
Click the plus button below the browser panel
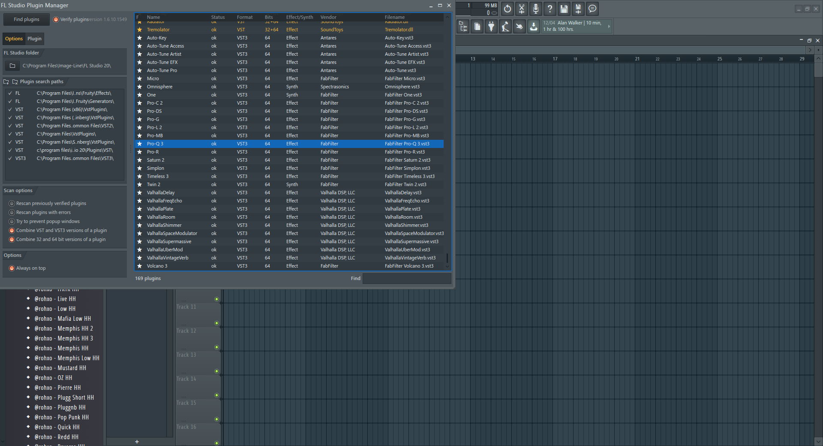tap(137, 442)
